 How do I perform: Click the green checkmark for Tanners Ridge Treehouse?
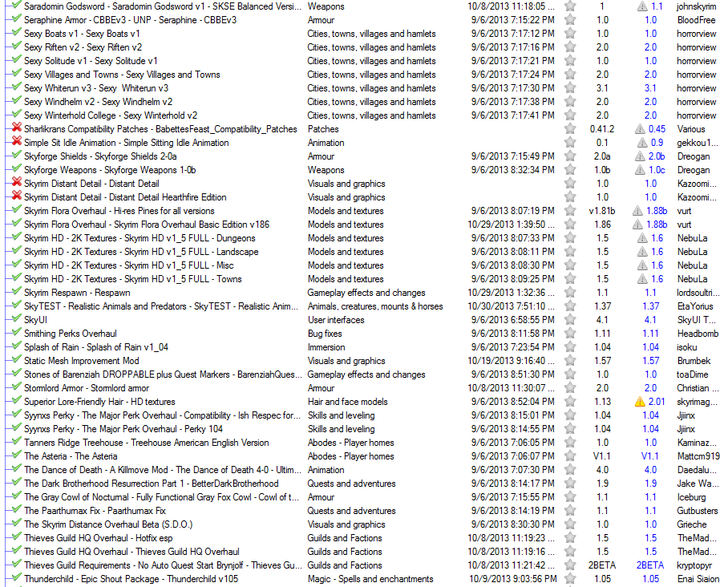pyautogui.click(x=17, y=441)
